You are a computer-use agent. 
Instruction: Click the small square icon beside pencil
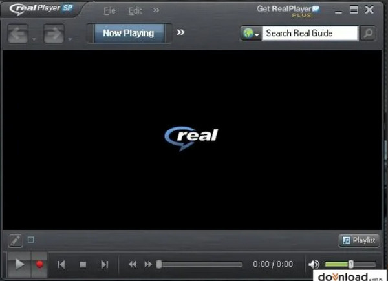point(30,240)
